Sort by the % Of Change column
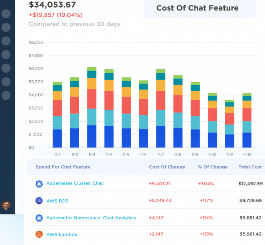The image size is (265, 245). [213, 167]
